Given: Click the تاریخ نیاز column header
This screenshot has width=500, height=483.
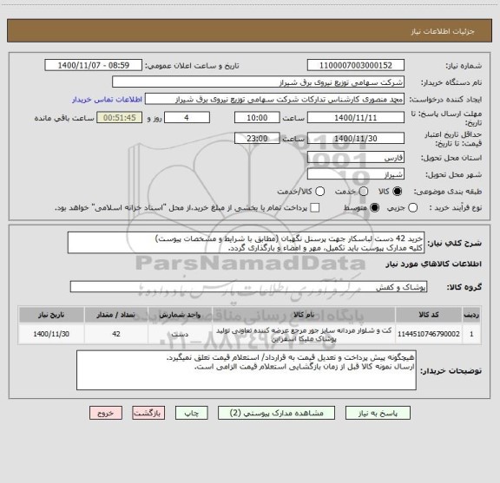Looking at the screenshot, I should [51, 315].
